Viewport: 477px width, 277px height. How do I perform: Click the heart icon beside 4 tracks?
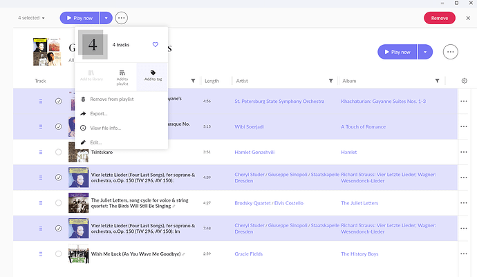pyautogui.click(x=156, y=45)
